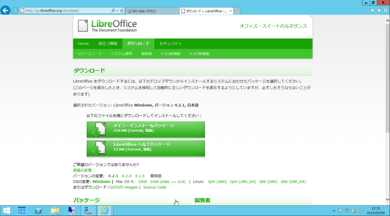Click the LibreOffice logo
This screenshot has width=390, height=216.
(107, 26)
